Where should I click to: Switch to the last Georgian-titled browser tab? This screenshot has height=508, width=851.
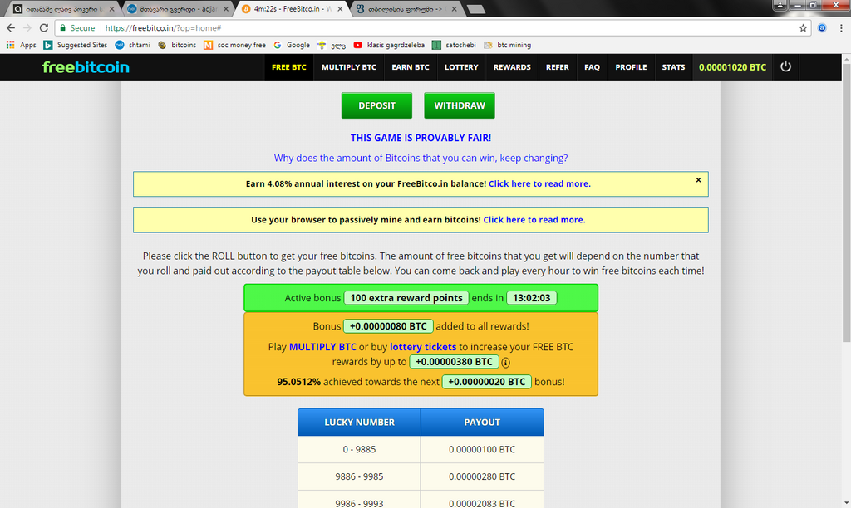click(x=406, y=8)
